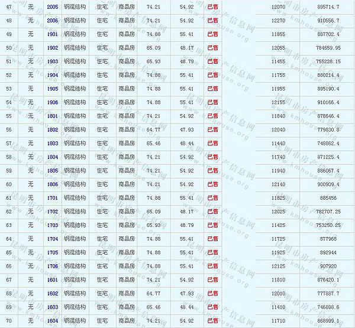Viewport: 355px width, 328px height.
Task: Click the room 1901 link
Action: coord(53,34)
